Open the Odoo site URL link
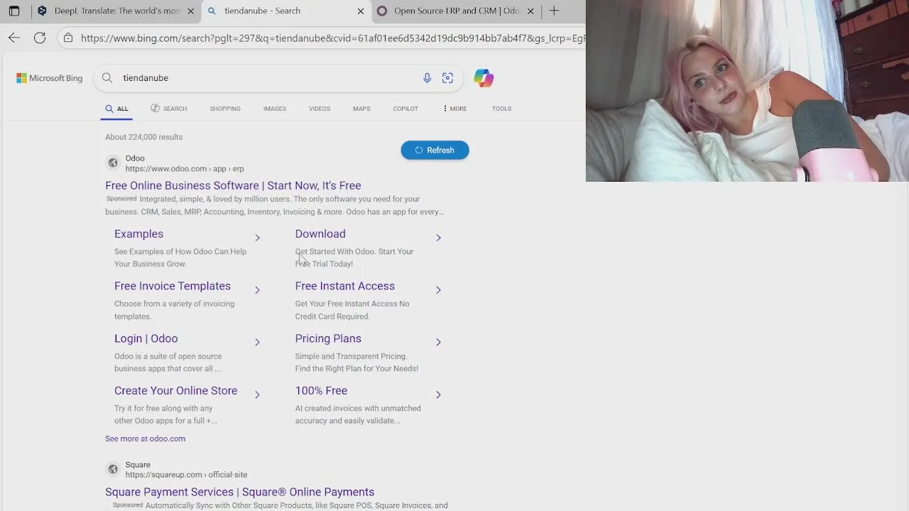The height and width of the screenshot is (511, 909). coord(185,169)
